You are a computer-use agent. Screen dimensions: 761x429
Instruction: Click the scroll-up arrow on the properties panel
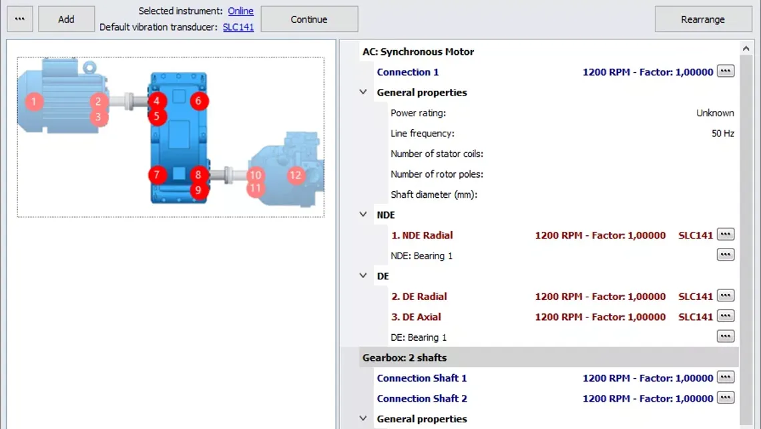click(x=746, y=47)
